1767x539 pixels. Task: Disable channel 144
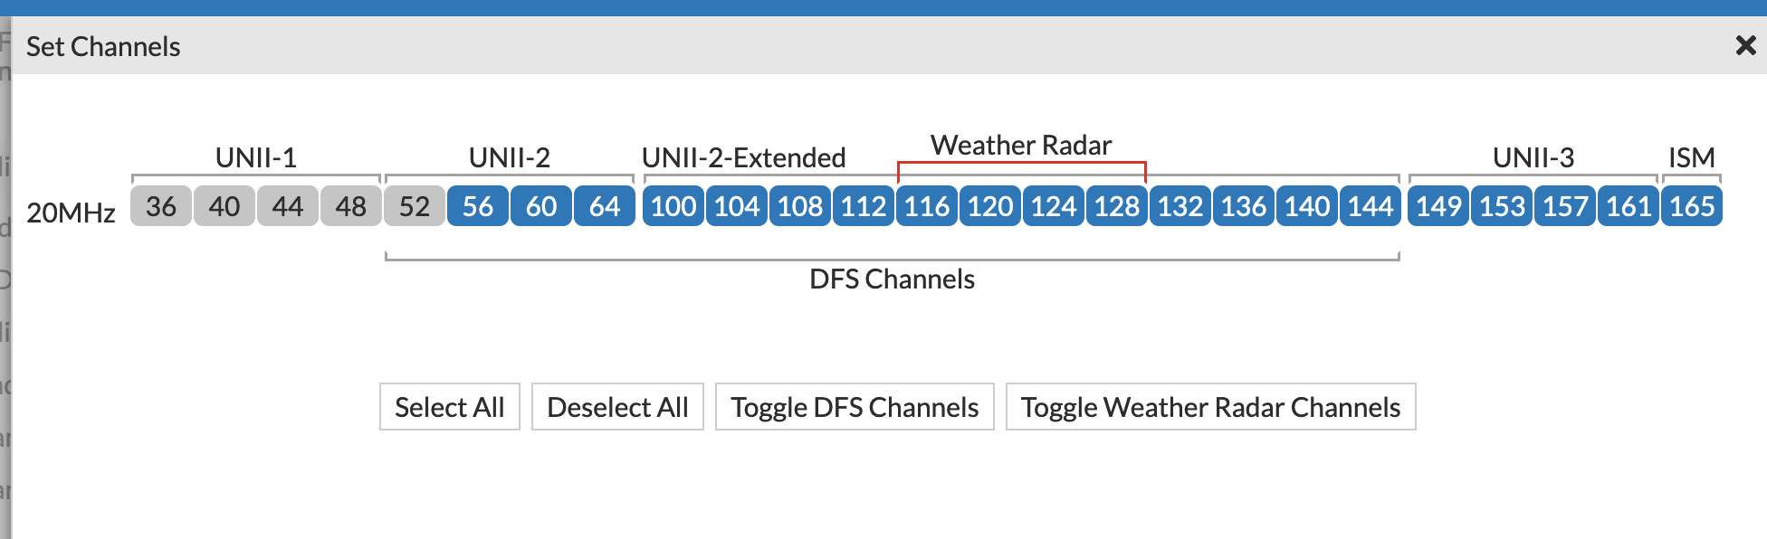coord(1370,206)
